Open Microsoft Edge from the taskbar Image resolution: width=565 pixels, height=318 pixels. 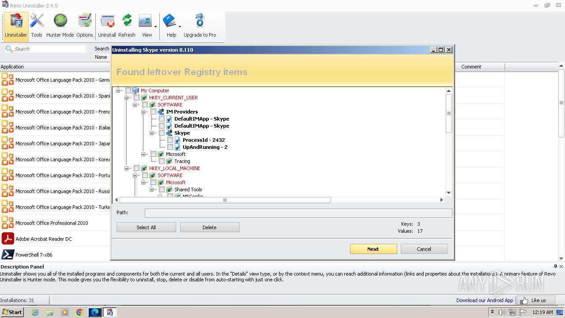pos(94,312)
